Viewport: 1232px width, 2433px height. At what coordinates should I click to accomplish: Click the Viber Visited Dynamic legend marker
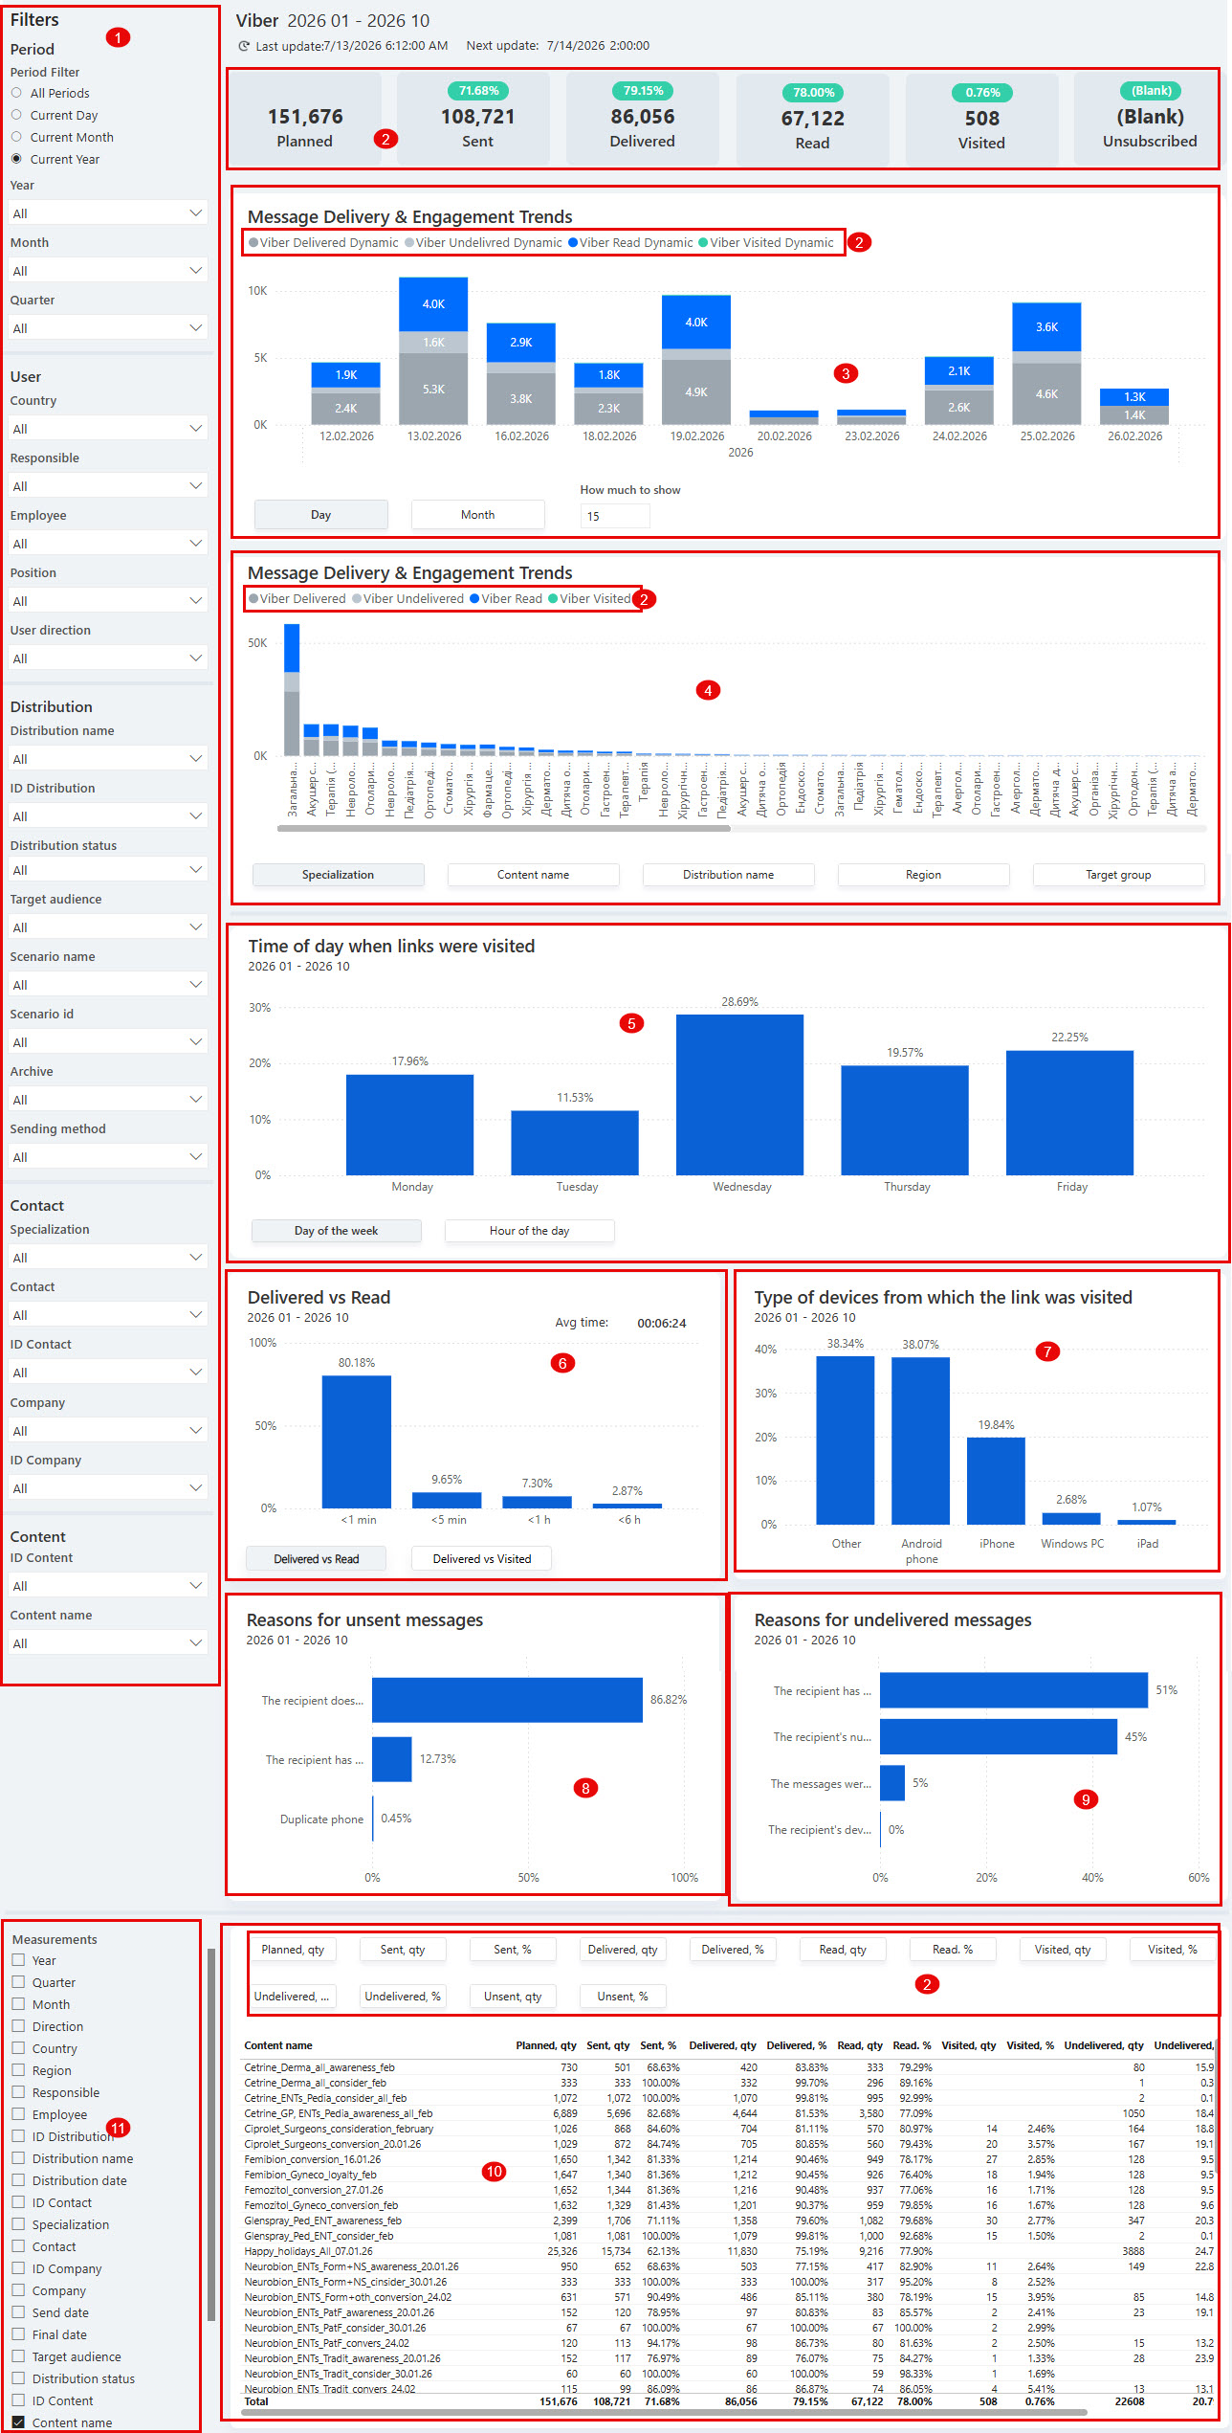click(x=703, y=243)
